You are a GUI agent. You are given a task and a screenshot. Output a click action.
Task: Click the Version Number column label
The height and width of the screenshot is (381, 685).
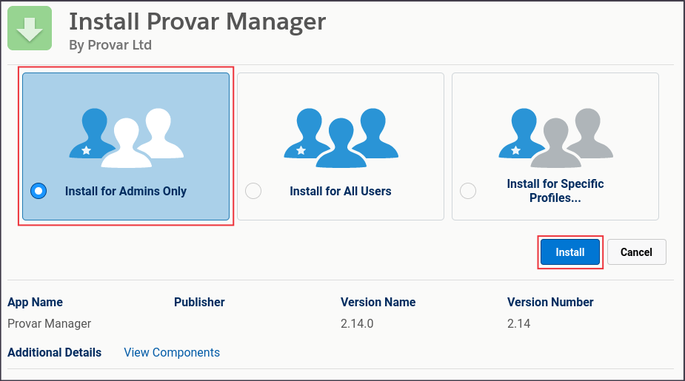pos(550,302)
